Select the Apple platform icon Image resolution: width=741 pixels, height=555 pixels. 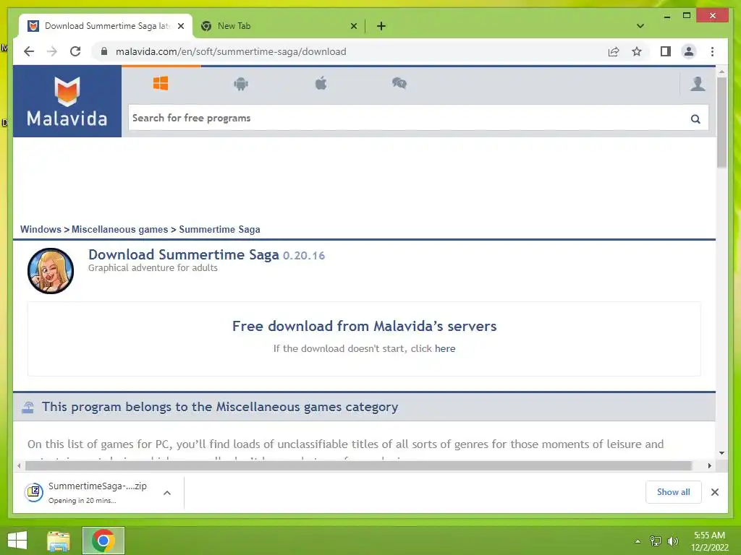point(321,84)
